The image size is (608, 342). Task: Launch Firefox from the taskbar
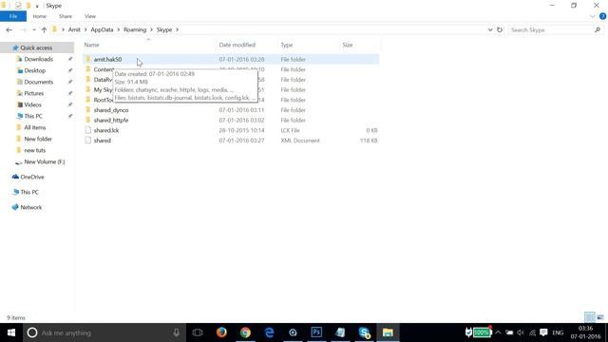coord(221,332)
